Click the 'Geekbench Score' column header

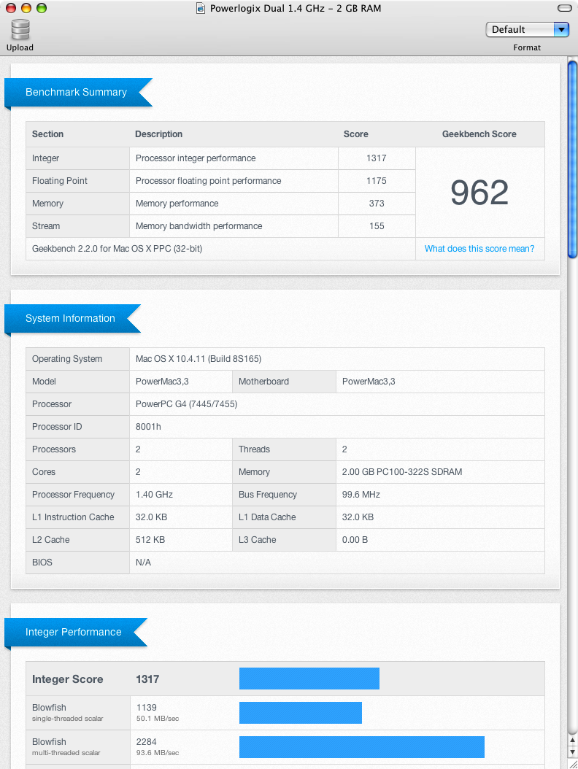479,134
